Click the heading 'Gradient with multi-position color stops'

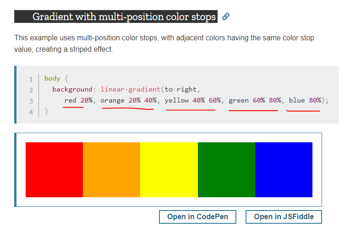124,17
